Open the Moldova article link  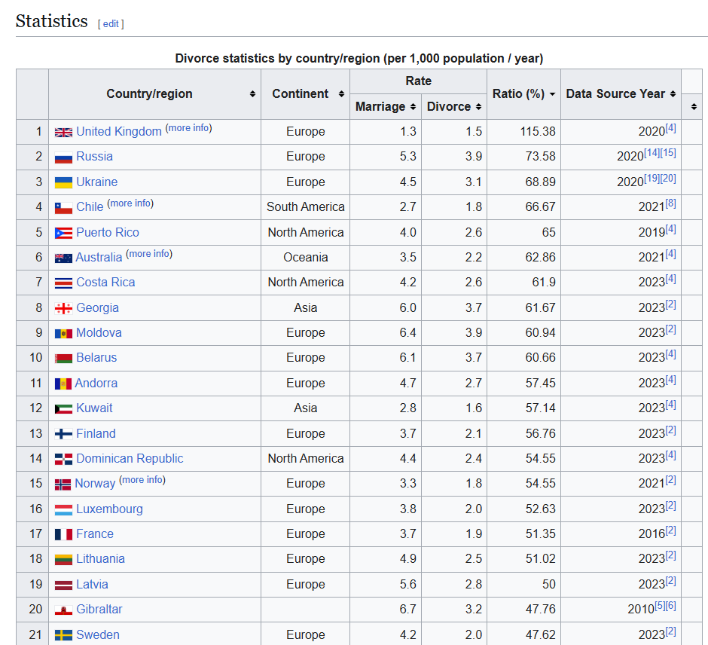click(x=99, y=332)
